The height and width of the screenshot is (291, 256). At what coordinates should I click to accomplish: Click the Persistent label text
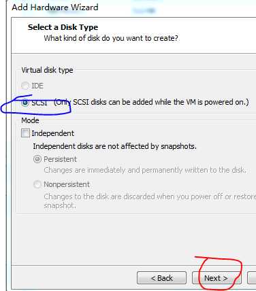pos(61,159)
